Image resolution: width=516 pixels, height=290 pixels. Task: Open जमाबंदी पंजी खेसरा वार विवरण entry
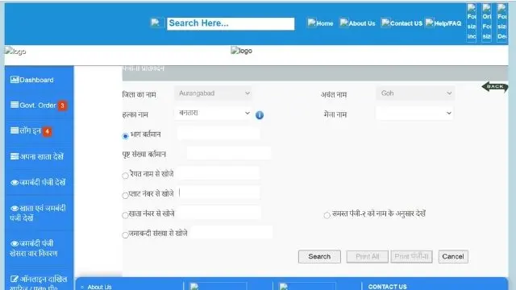pyautogui.click(x=34, y=248)
